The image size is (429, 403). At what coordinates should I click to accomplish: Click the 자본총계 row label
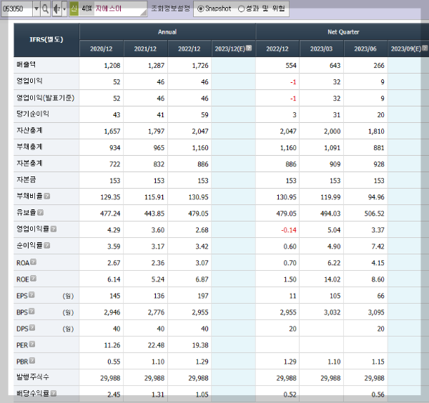(29, 163)
